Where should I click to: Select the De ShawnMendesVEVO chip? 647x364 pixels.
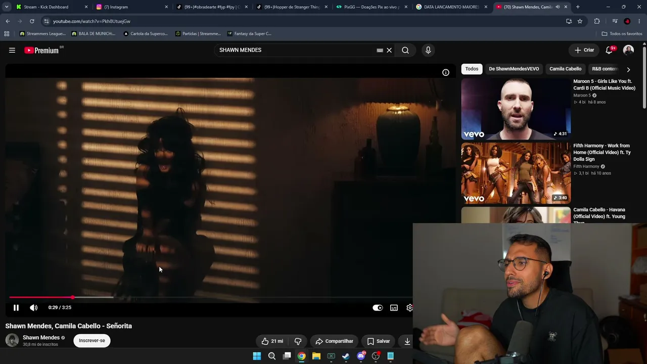coord(514,69)
